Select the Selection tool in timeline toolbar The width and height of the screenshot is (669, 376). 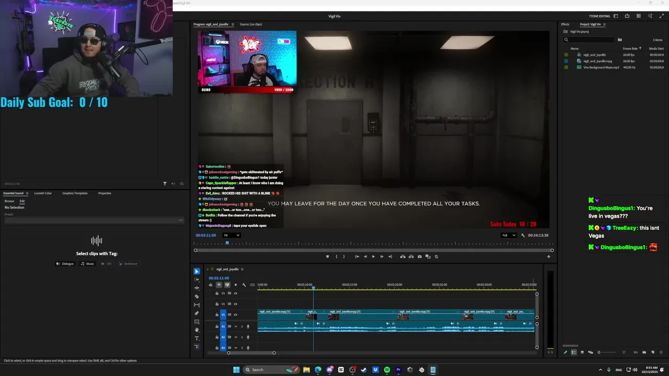[x=197, y=271]
